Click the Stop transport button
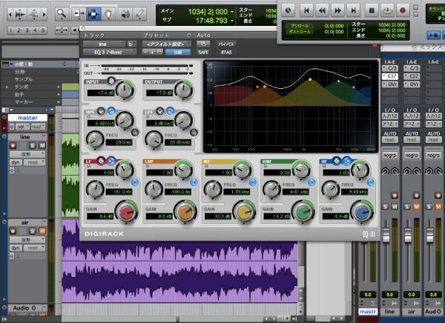The height and width of the screenshot is (323, 445). 372,10
